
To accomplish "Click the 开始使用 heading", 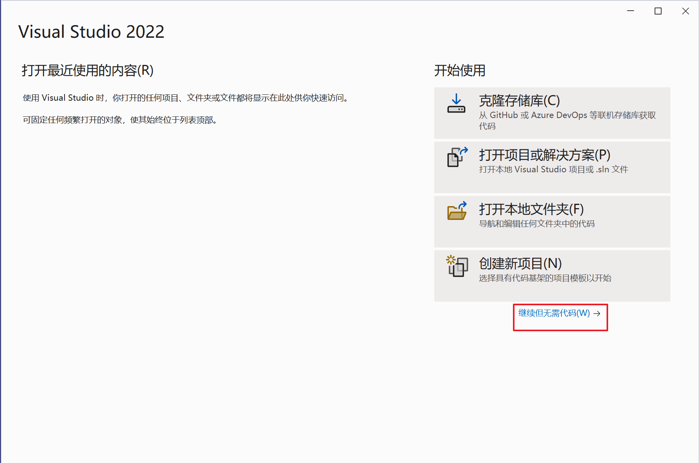I will pyautogui.click(x=460, y=70).
